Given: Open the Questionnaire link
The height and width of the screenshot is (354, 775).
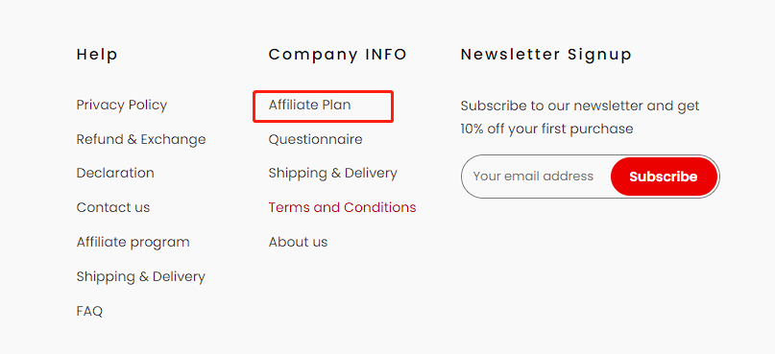Looking at the screenshot, I should pos(315,140).
